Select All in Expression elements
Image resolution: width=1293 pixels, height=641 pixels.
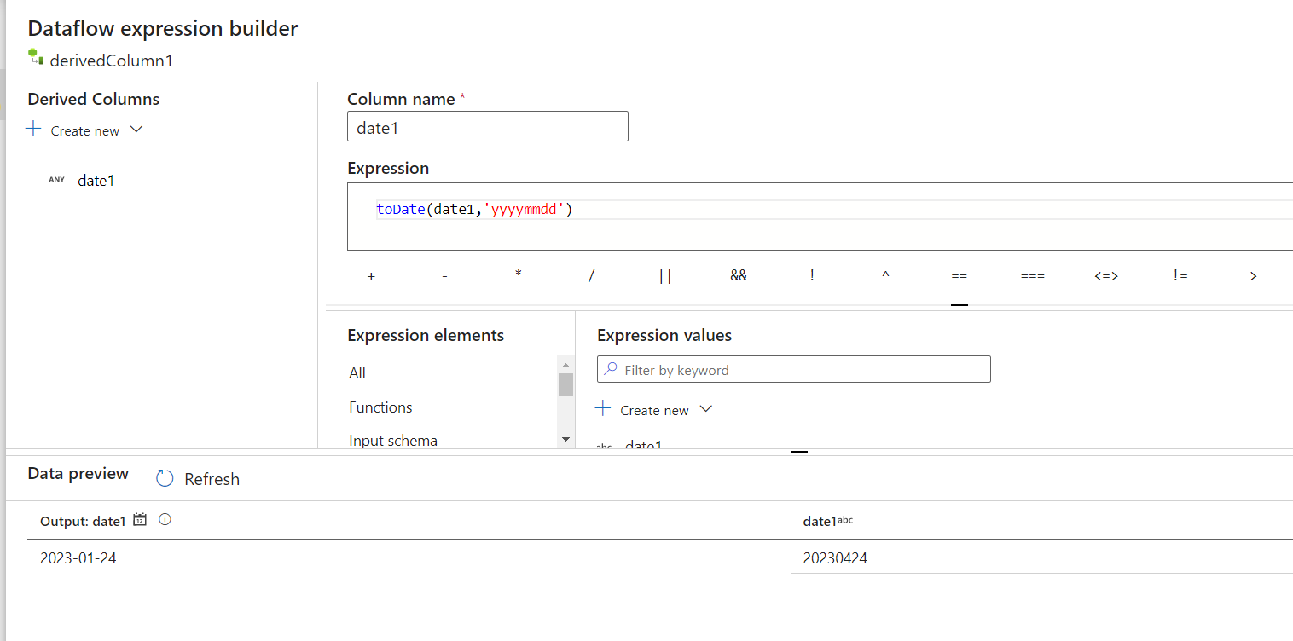[357, 373]
